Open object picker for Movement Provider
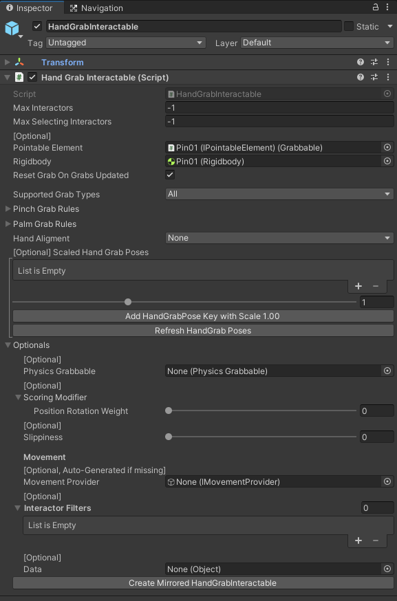Viewport: 397px width, 601px height. point(387,482)
